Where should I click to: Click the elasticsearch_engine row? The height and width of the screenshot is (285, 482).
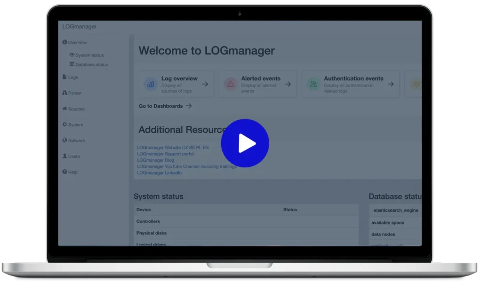(395, 210)
